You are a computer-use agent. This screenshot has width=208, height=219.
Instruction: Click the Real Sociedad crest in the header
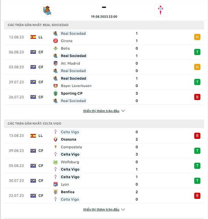point(47,10)
